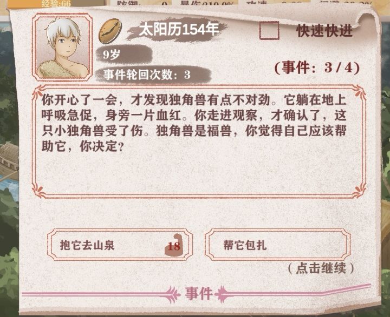390x317 pixels.
Task: Click the bronze coin icon
Action: point(110,31)
